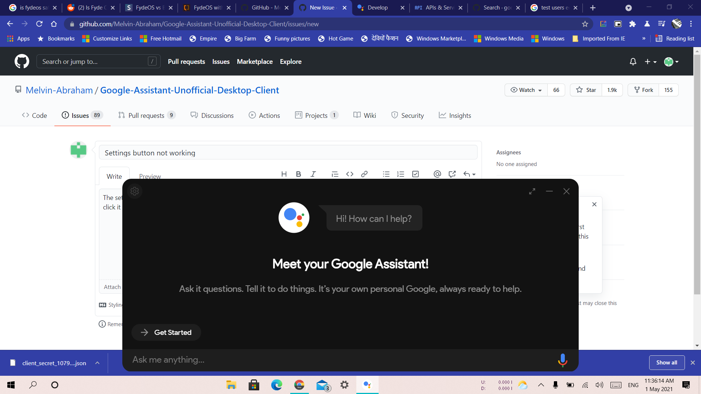Insert a hyperlink using the link icon
Screen dimensions: 701x394
point(364,174)
